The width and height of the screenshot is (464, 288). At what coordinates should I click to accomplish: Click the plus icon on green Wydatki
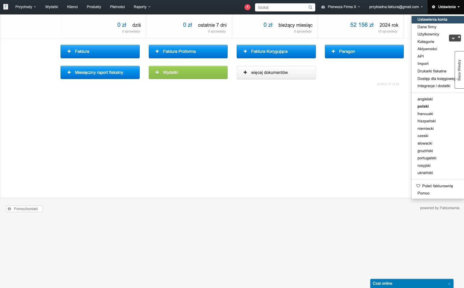[157, 72]
